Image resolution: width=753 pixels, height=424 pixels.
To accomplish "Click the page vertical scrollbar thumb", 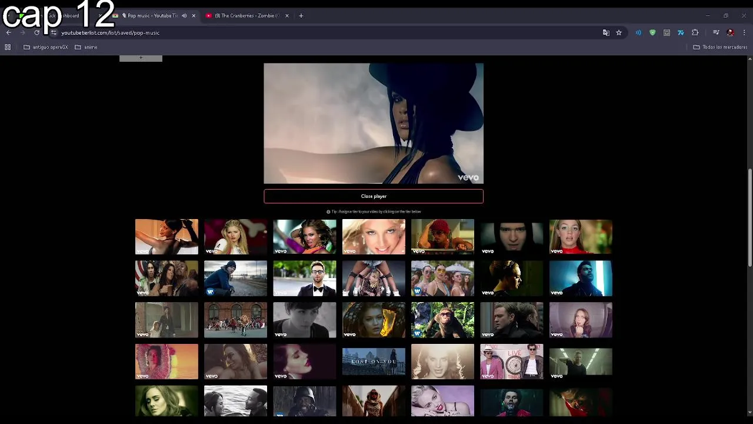I will pyautogui.click(x=749, y=218).
